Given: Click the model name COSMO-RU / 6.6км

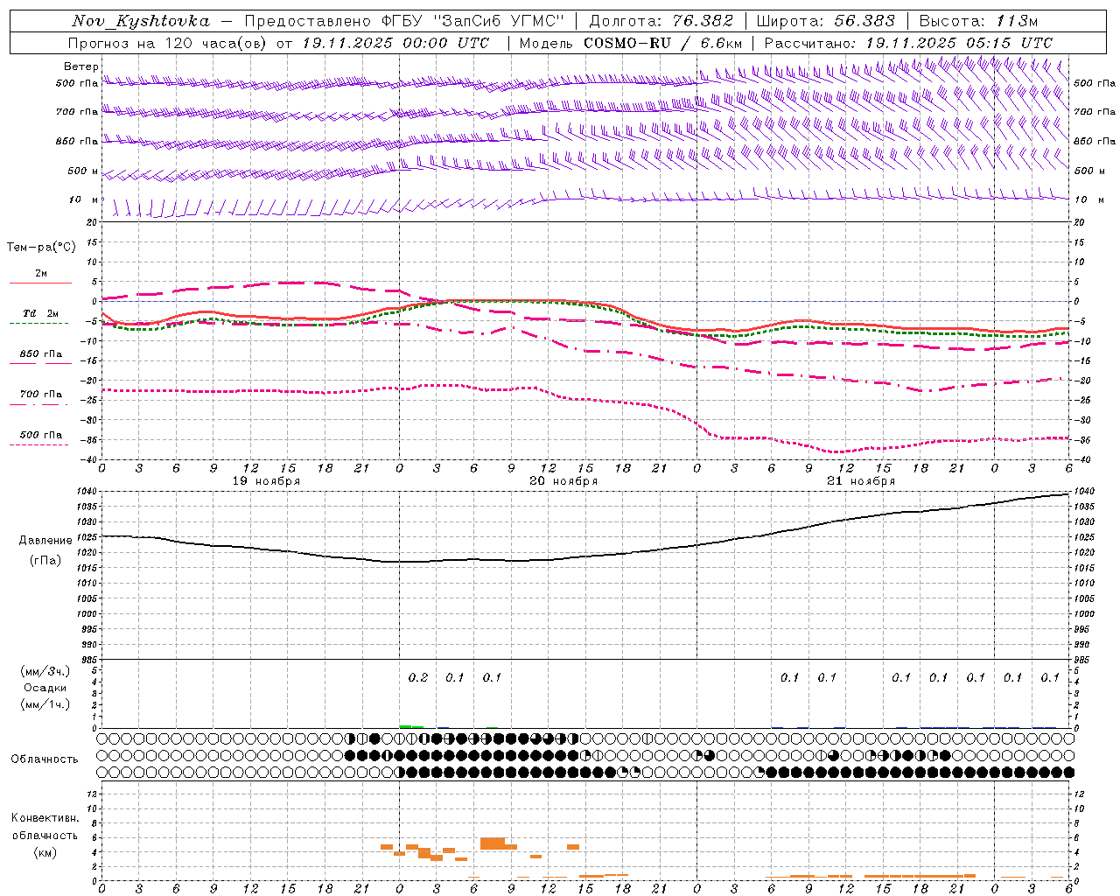Looking at the screenshot, I should [x=662, y=43].
